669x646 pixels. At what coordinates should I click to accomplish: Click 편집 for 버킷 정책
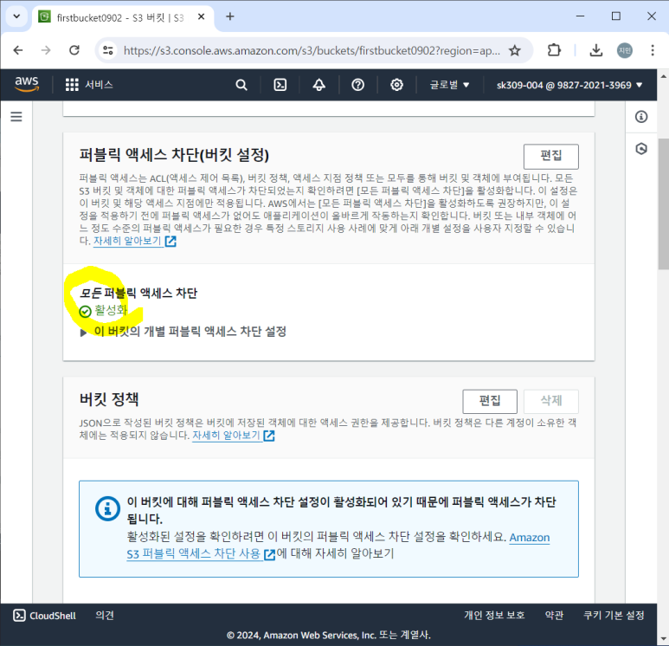pyautogui.click(x=490, y=401)
